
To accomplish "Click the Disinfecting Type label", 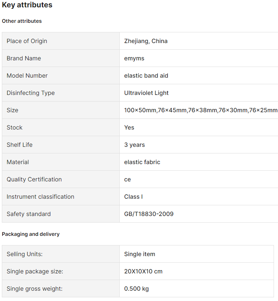I will click(30, 93).
